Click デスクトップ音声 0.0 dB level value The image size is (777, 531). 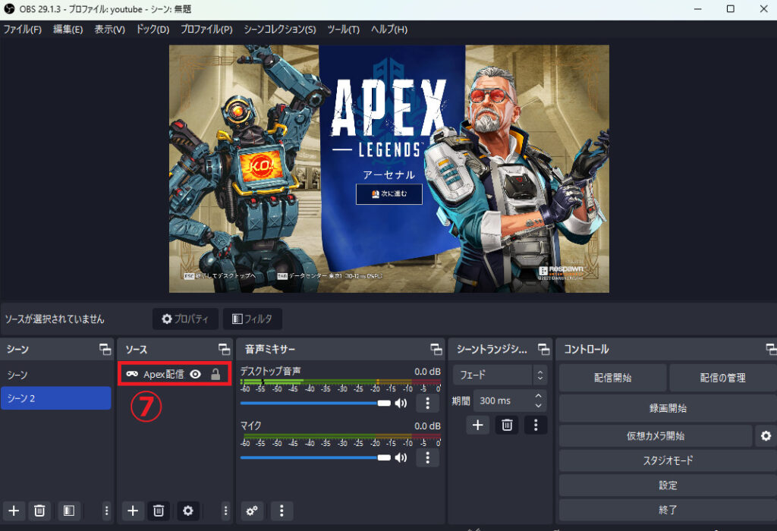[427, 372]
